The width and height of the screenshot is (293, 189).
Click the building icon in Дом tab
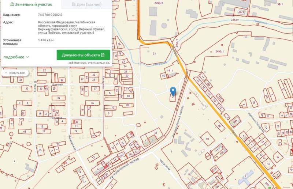pyautogui.click(x=74, y=4)
